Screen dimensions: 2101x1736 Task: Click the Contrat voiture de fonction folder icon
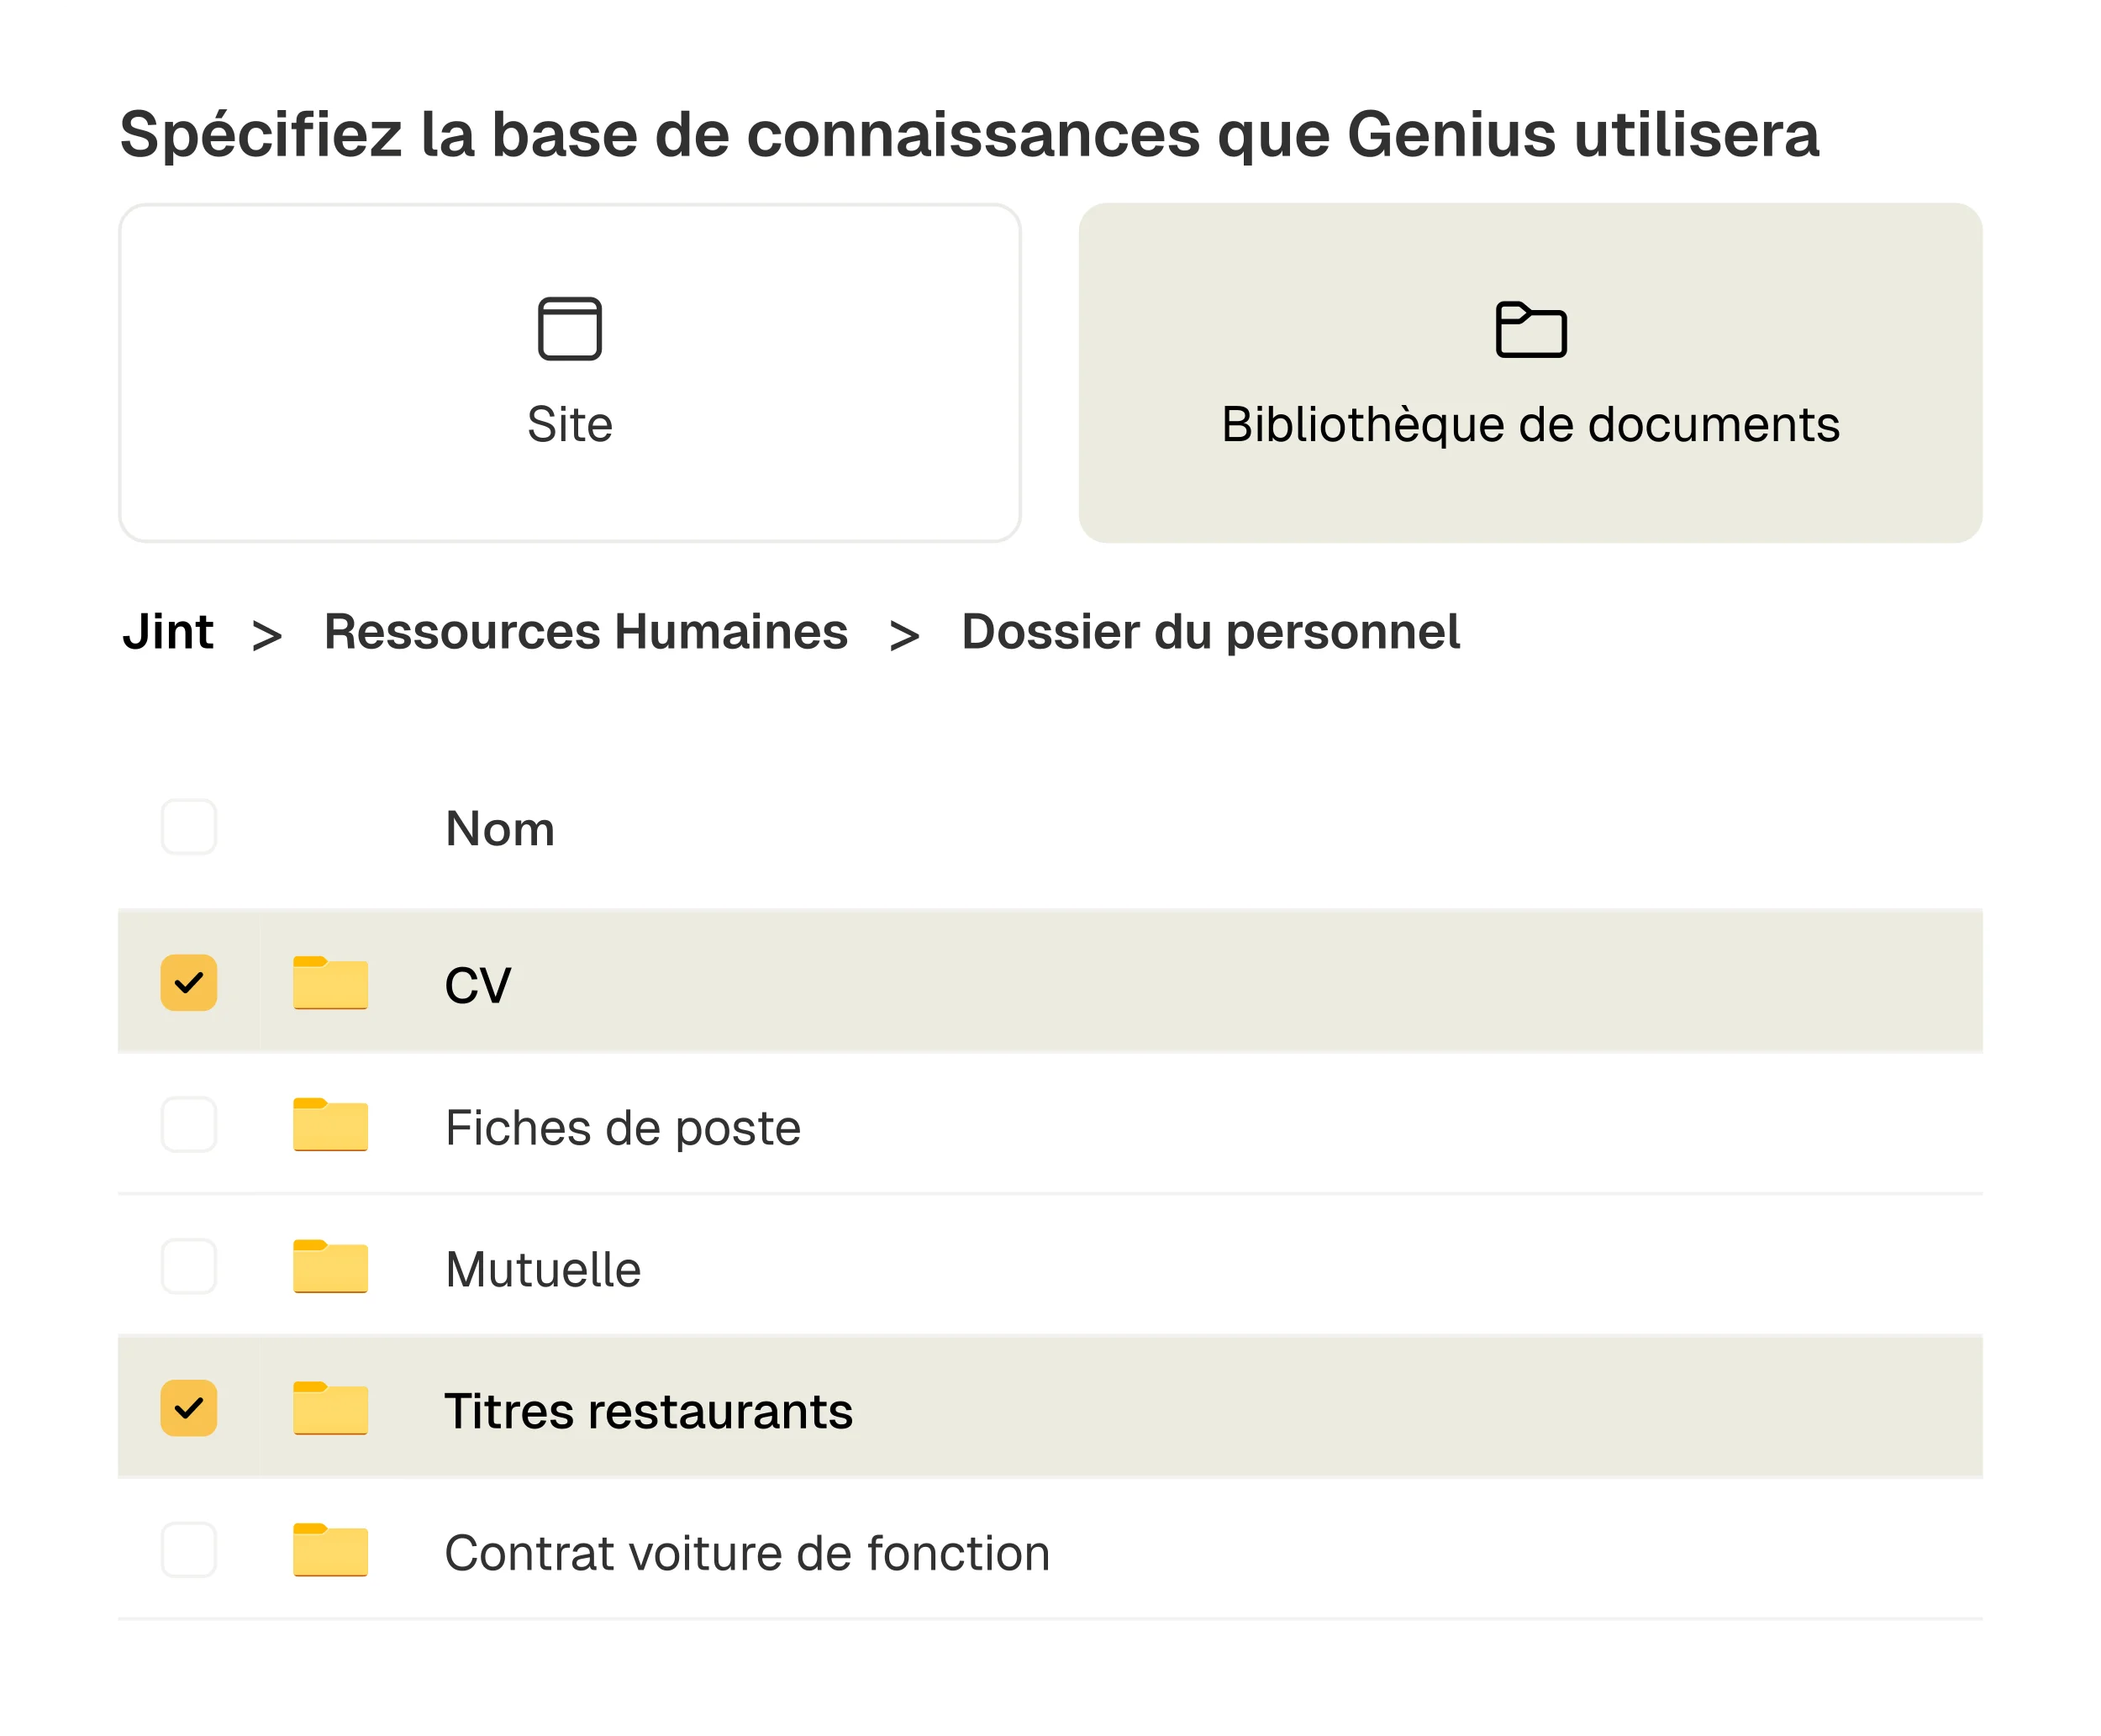pyautogui.click(x=330, y=1551)
